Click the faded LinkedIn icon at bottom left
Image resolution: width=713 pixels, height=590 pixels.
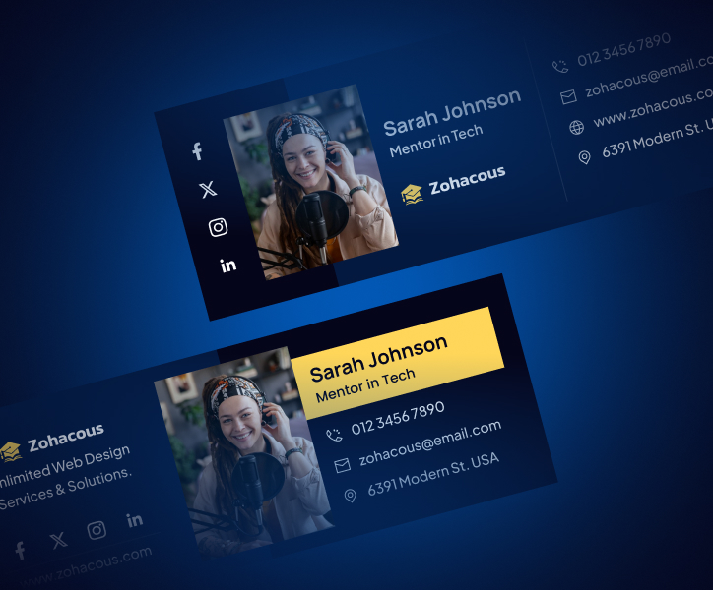[135, 519]
